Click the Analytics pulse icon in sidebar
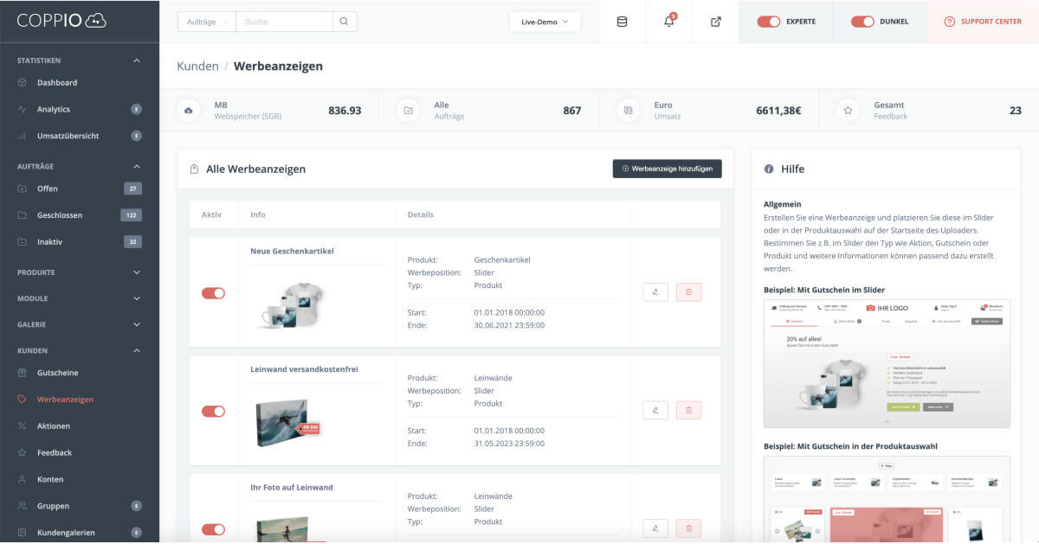Viewport: 1039px width, 544px height. click(x=22, y=110)
